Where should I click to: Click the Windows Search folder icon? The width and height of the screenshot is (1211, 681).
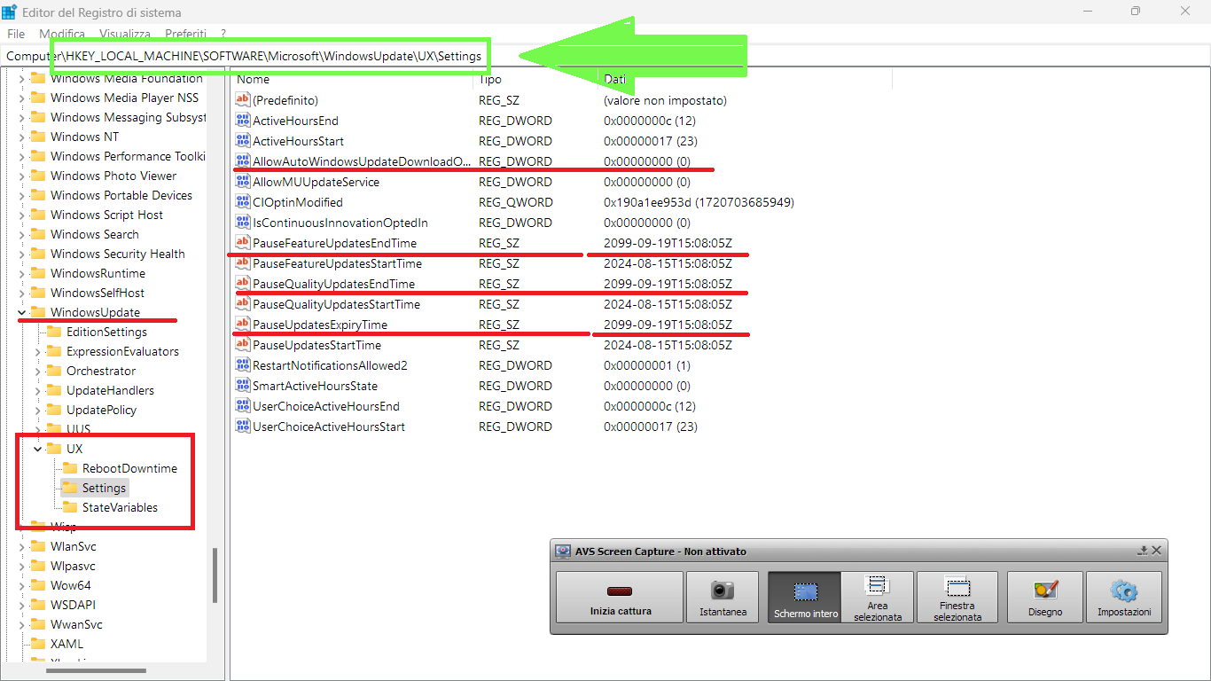[x=37, y=234]
